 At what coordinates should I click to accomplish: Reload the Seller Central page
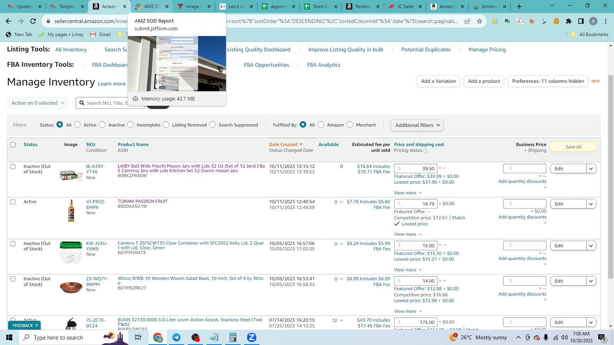(x=33, y=21)
